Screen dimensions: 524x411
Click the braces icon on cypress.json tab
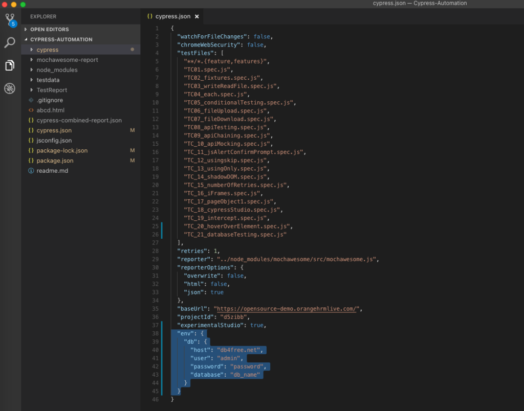[149, 16]
